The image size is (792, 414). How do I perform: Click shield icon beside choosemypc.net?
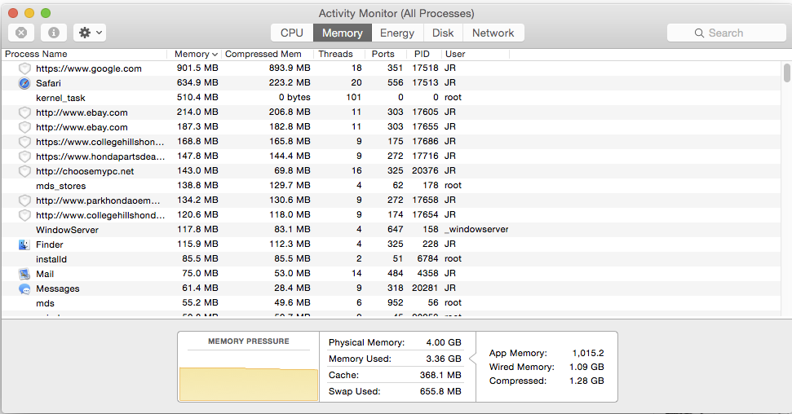pyautogui.click(x=24, y=171)
